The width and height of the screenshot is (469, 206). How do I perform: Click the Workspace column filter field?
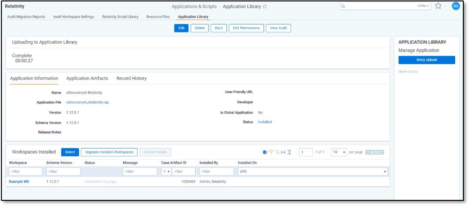click(x=26, y=172)
